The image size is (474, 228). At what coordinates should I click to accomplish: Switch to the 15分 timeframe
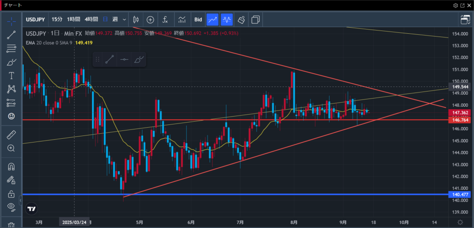[57, 19]
